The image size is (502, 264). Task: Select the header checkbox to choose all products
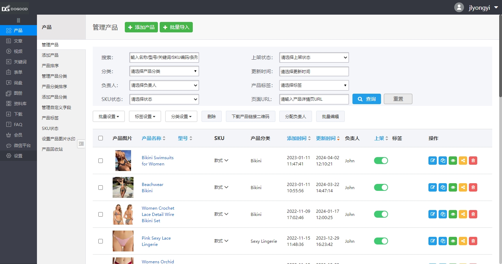(x=101, y=138)
